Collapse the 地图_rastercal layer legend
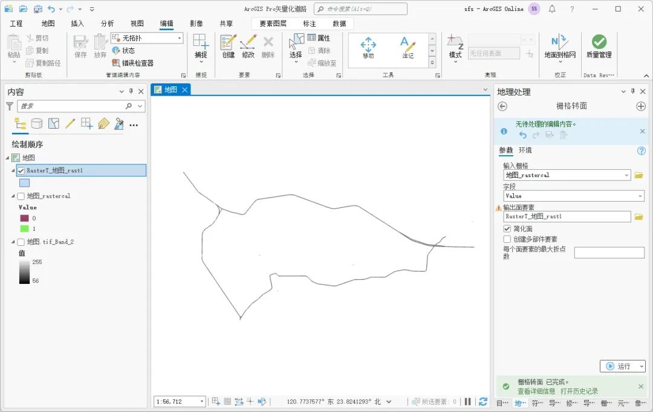This screenshot has height=412, width=653. (13, 196)
